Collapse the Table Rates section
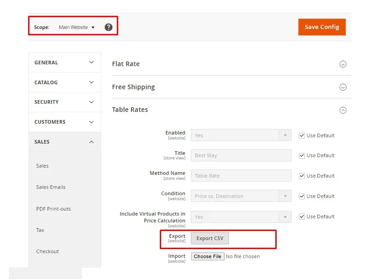 [343, 110]
